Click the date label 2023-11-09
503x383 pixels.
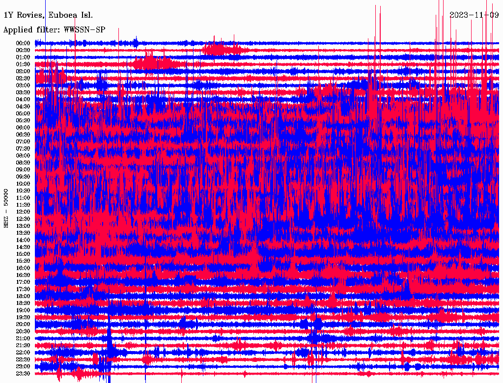(x=474, y=15)
